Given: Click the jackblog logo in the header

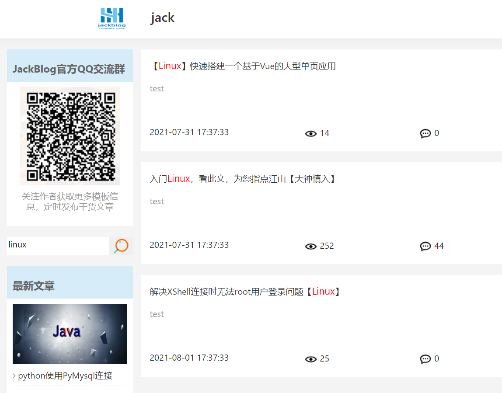Looking at the screenshot, I should [x=112, y=18].
